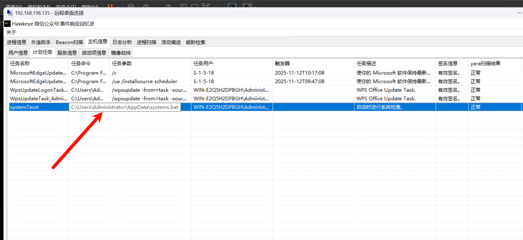This screenshot has width=523, height=240.
Task: Open the 服务信息 sub-tab
Action: [67, 53]
